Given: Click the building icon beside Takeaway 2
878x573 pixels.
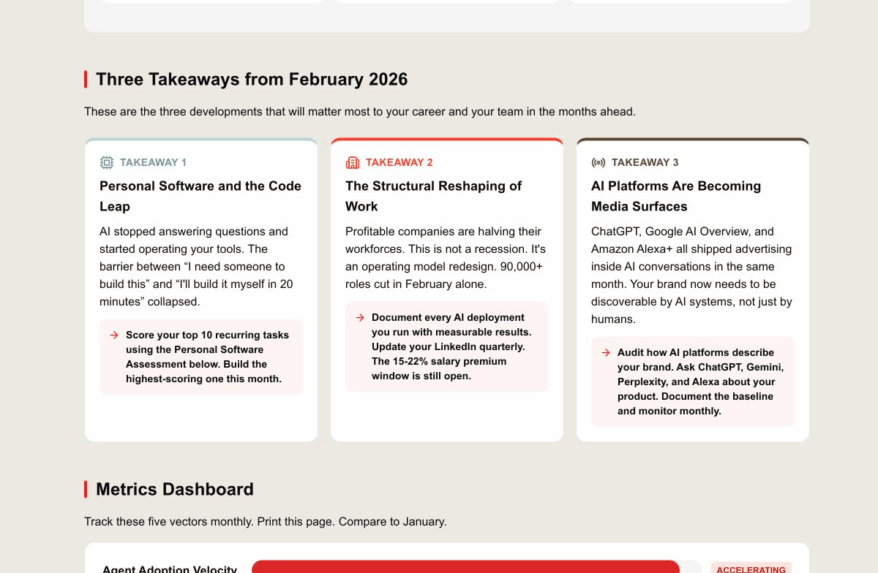Looking at the screenshot, I should coord(353,162).
